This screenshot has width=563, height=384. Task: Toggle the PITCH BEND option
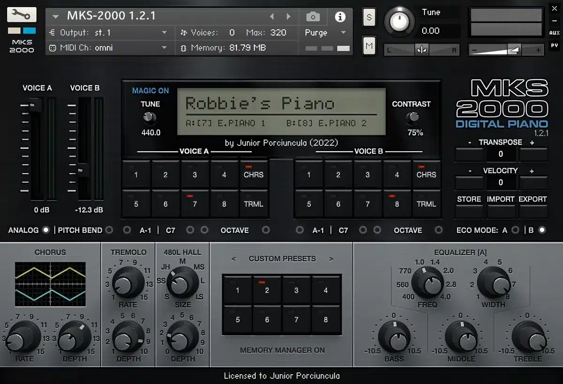click(x=109, y=230)
